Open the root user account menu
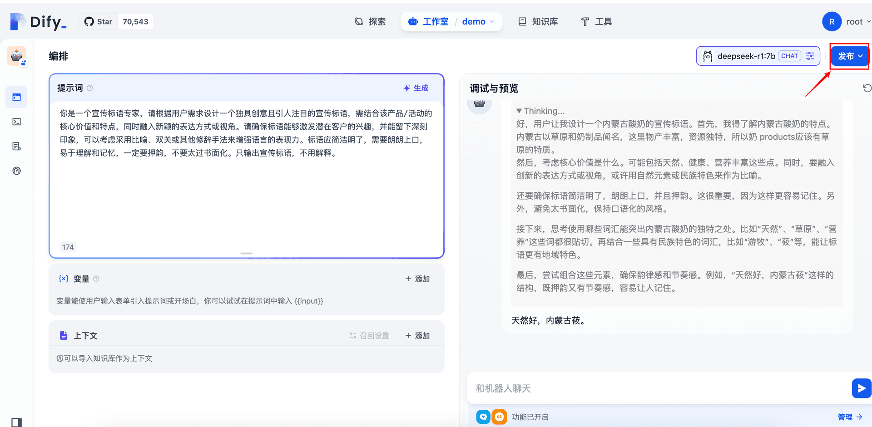Screen dimensions: 872x427 [x=847, y=22]
